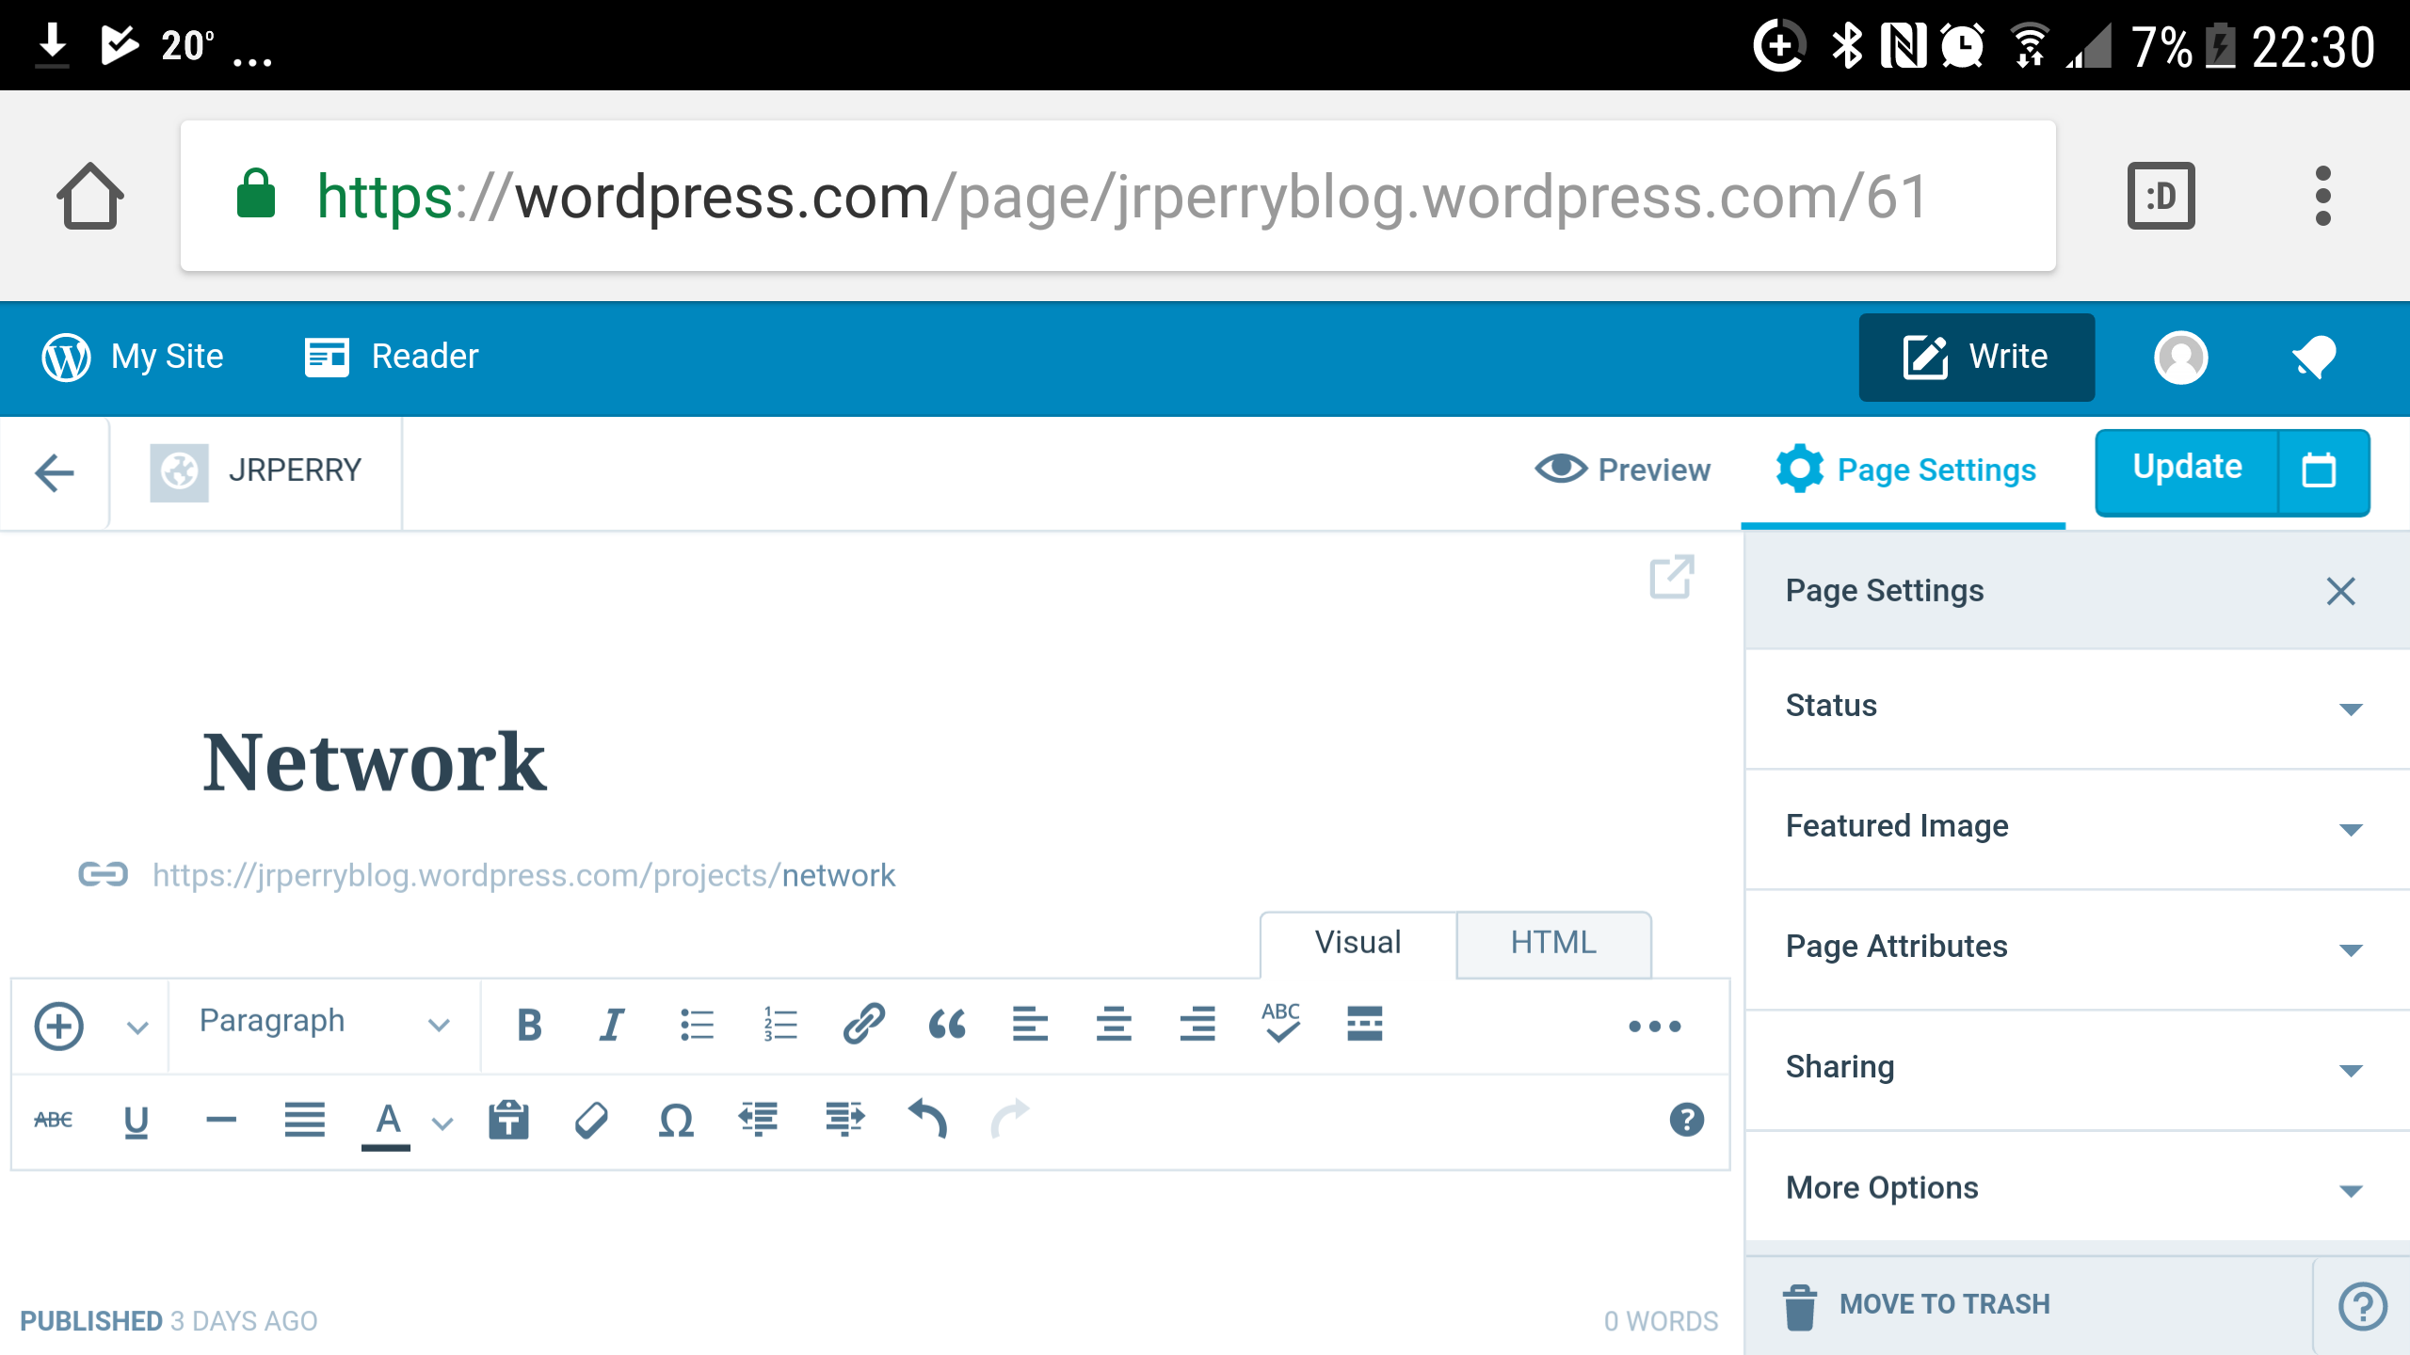Insert Read More tag icon
This screenshot has height=1355, width=2410.
[1364, 1025]
